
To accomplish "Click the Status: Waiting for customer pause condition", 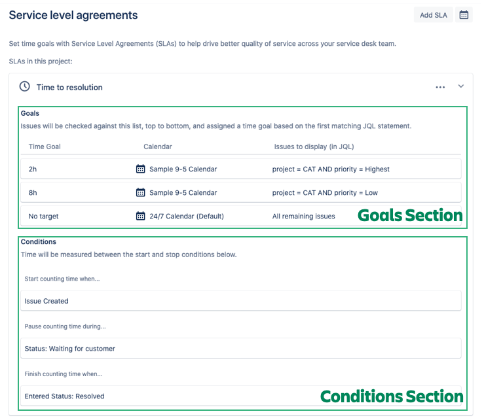I will click(x=69, y=349).
